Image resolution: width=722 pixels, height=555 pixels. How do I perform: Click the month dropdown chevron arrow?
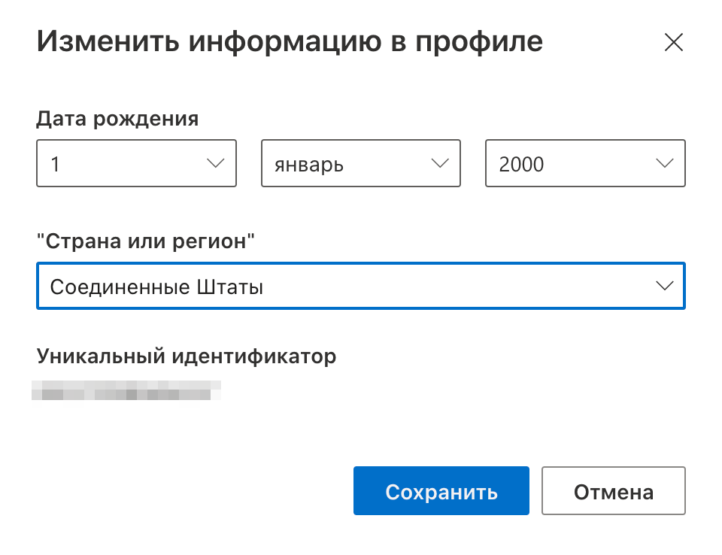click(x=439, y=163)
